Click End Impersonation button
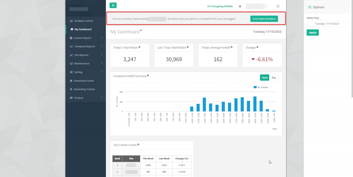 [x=264, y=19]
